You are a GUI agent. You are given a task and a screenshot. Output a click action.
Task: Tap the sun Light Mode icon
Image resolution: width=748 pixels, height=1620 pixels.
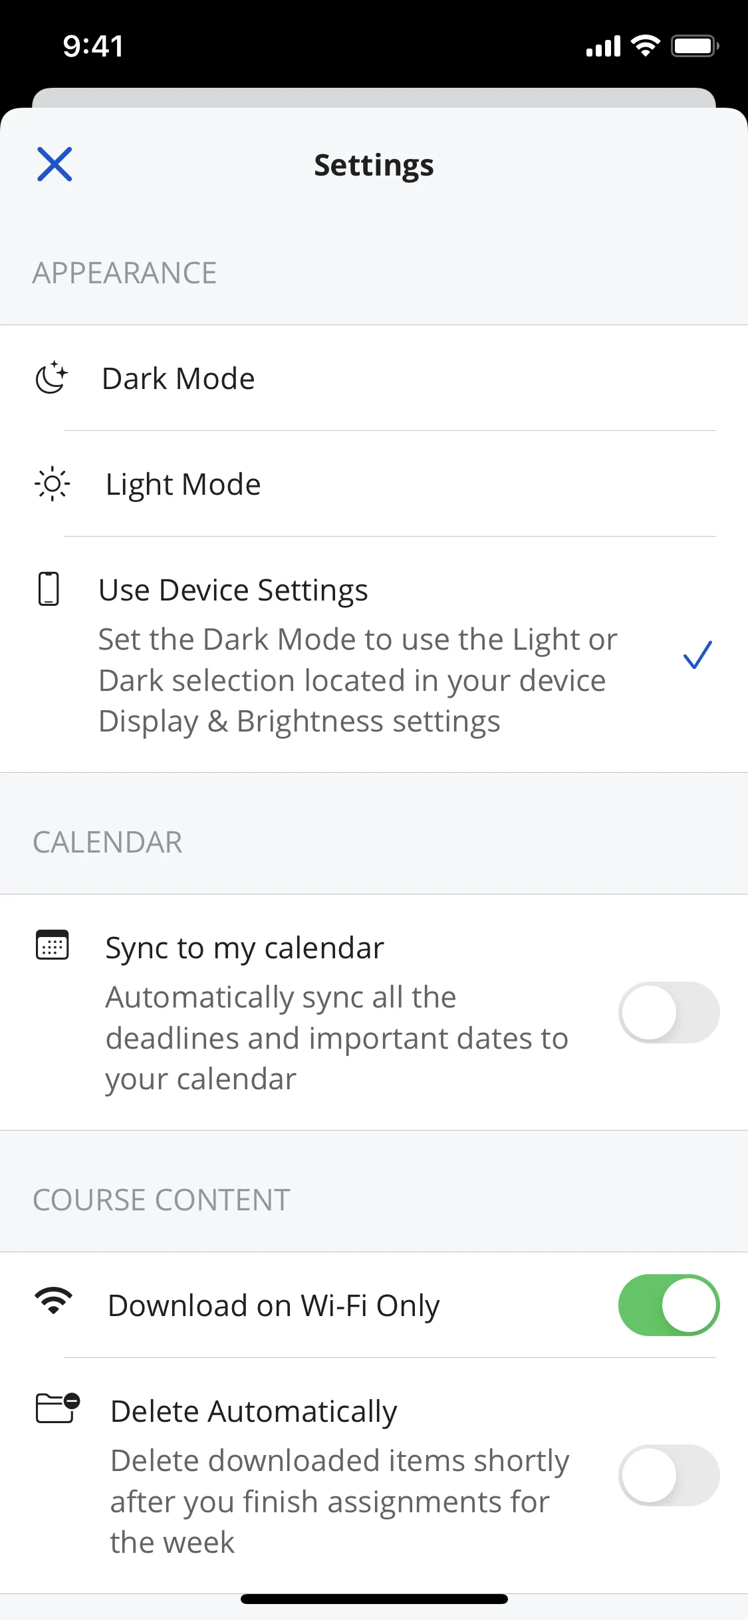coord(52,483)
